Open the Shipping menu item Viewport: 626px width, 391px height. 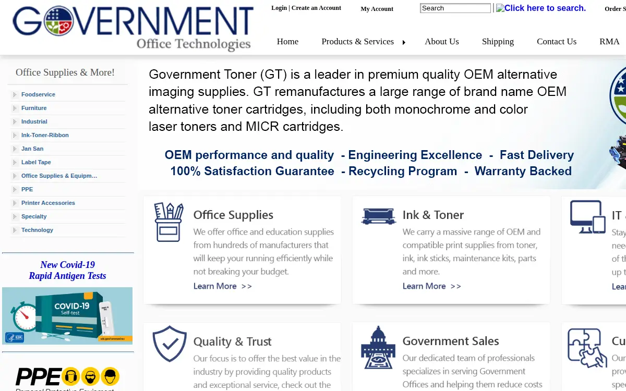click(498, 42)
